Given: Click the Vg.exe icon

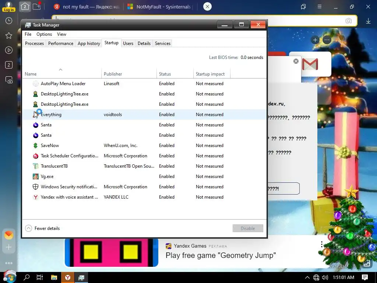Looking at the screenshot, I should 36,177.
